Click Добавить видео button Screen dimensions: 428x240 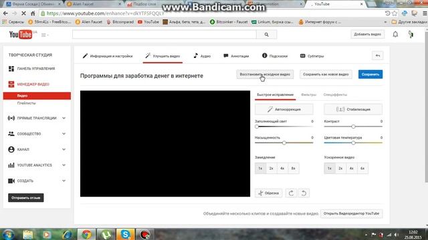coord(367,34)
